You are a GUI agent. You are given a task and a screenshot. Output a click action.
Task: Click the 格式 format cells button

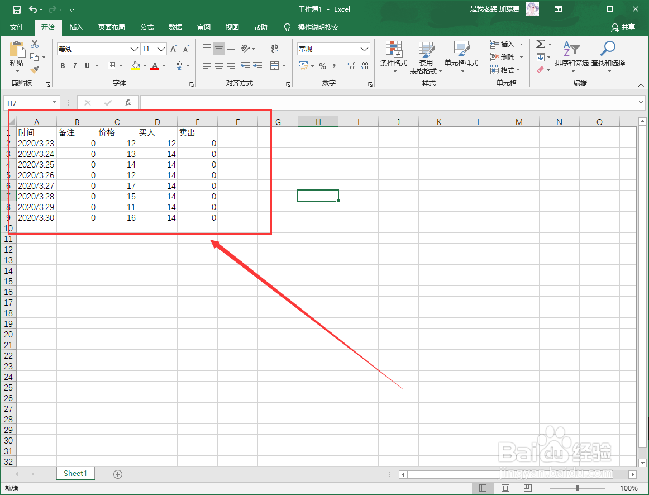tap(505, 70)
